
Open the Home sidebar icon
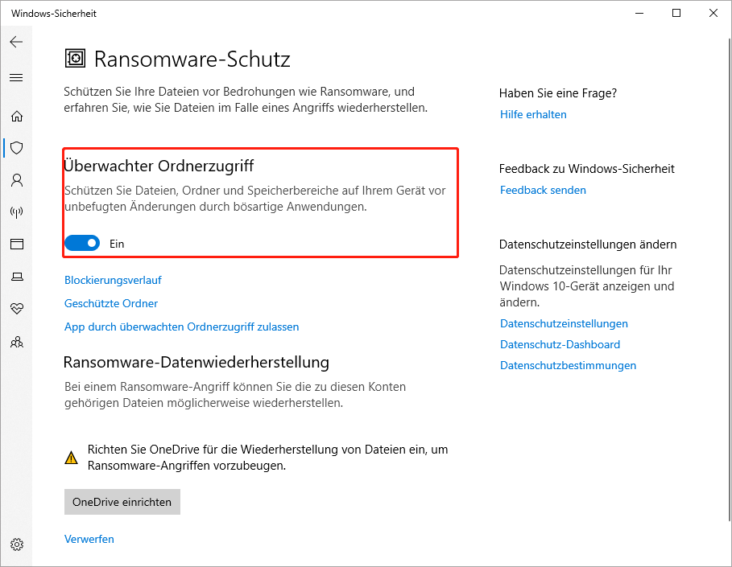tap(17, 116)
